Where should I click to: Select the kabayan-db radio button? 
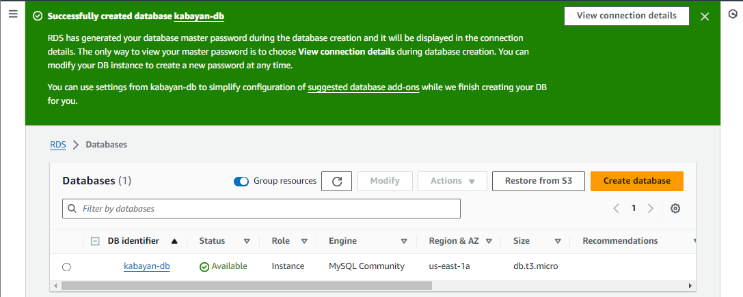pos(66,267)
